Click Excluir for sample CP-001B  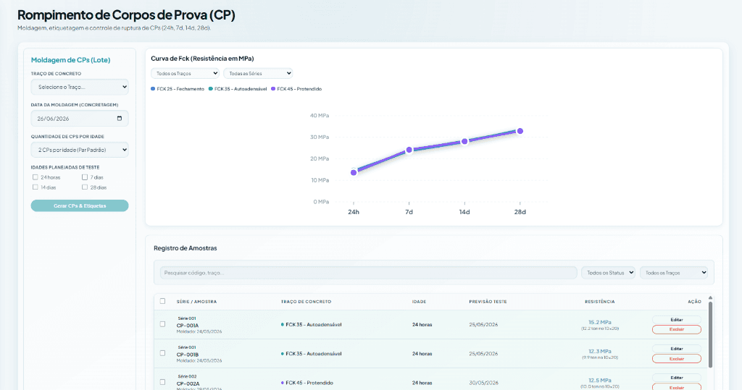click(x=677, y=359)
